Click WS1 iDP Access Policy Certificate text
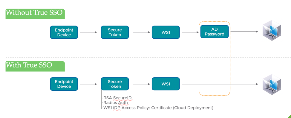 click(x=157, y=108)
